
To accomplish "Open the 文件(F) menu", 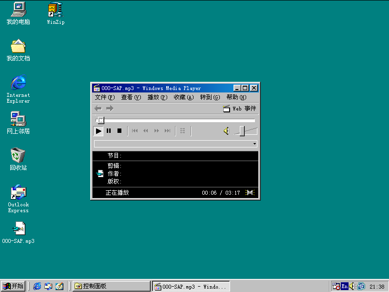I will (104, 97).
